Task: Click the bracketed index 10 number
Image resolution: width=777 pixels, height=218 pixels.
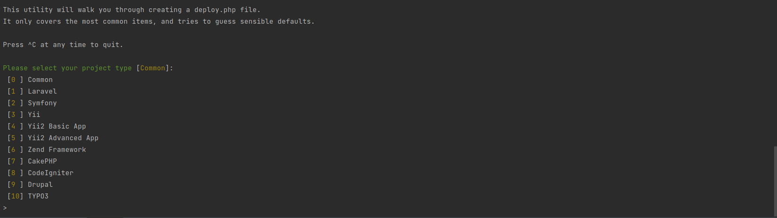Action: 15,196
